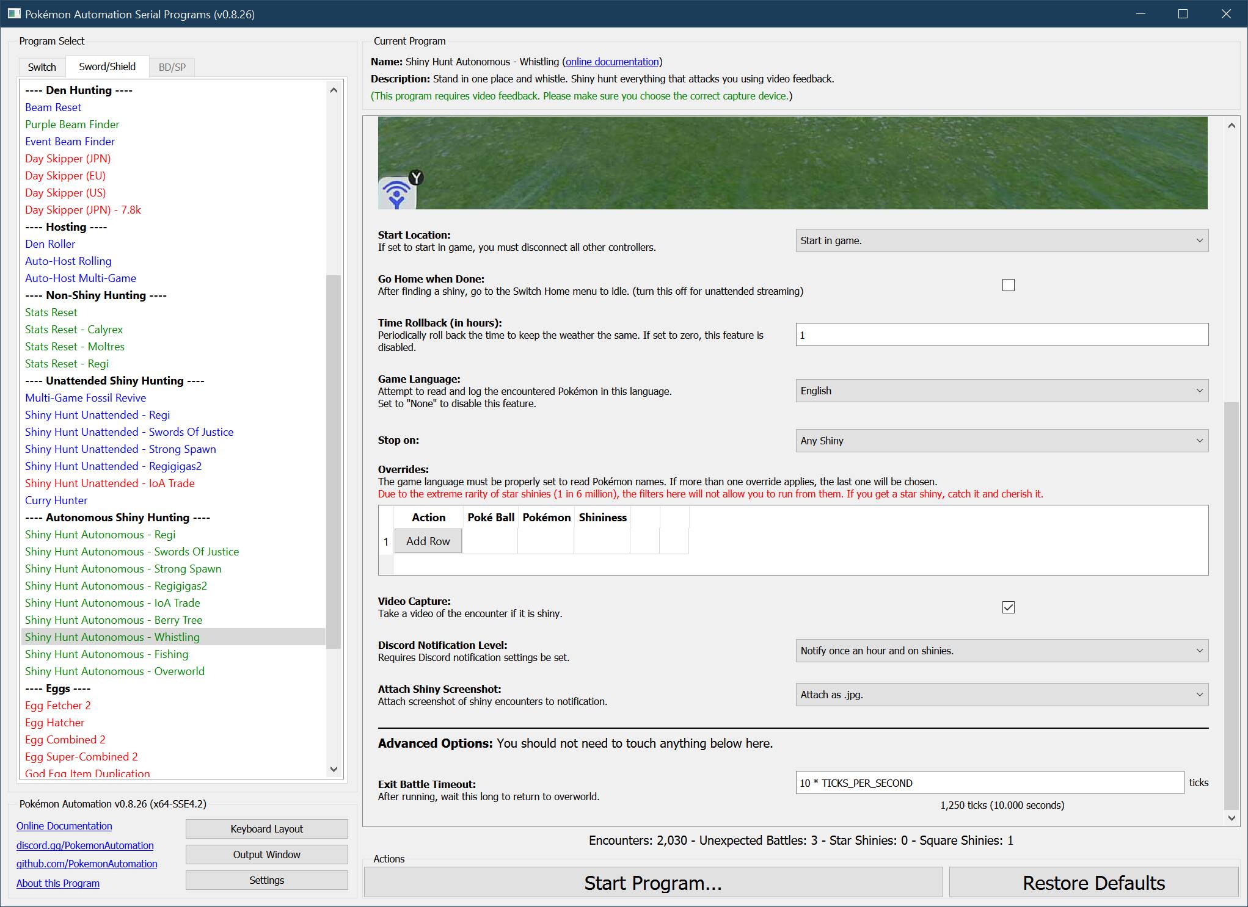The height and width of the screenshot is (907, 1248).
Task: Open the Start Location dropdown
Action: tap(1002, 240)
